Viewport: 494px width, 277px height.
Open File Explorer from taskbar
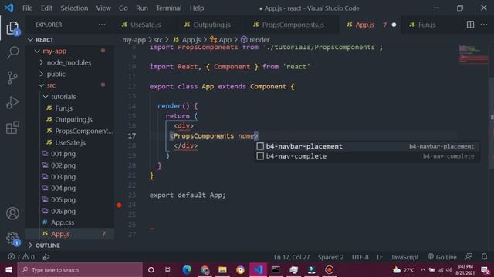click(x=222, y=270)
